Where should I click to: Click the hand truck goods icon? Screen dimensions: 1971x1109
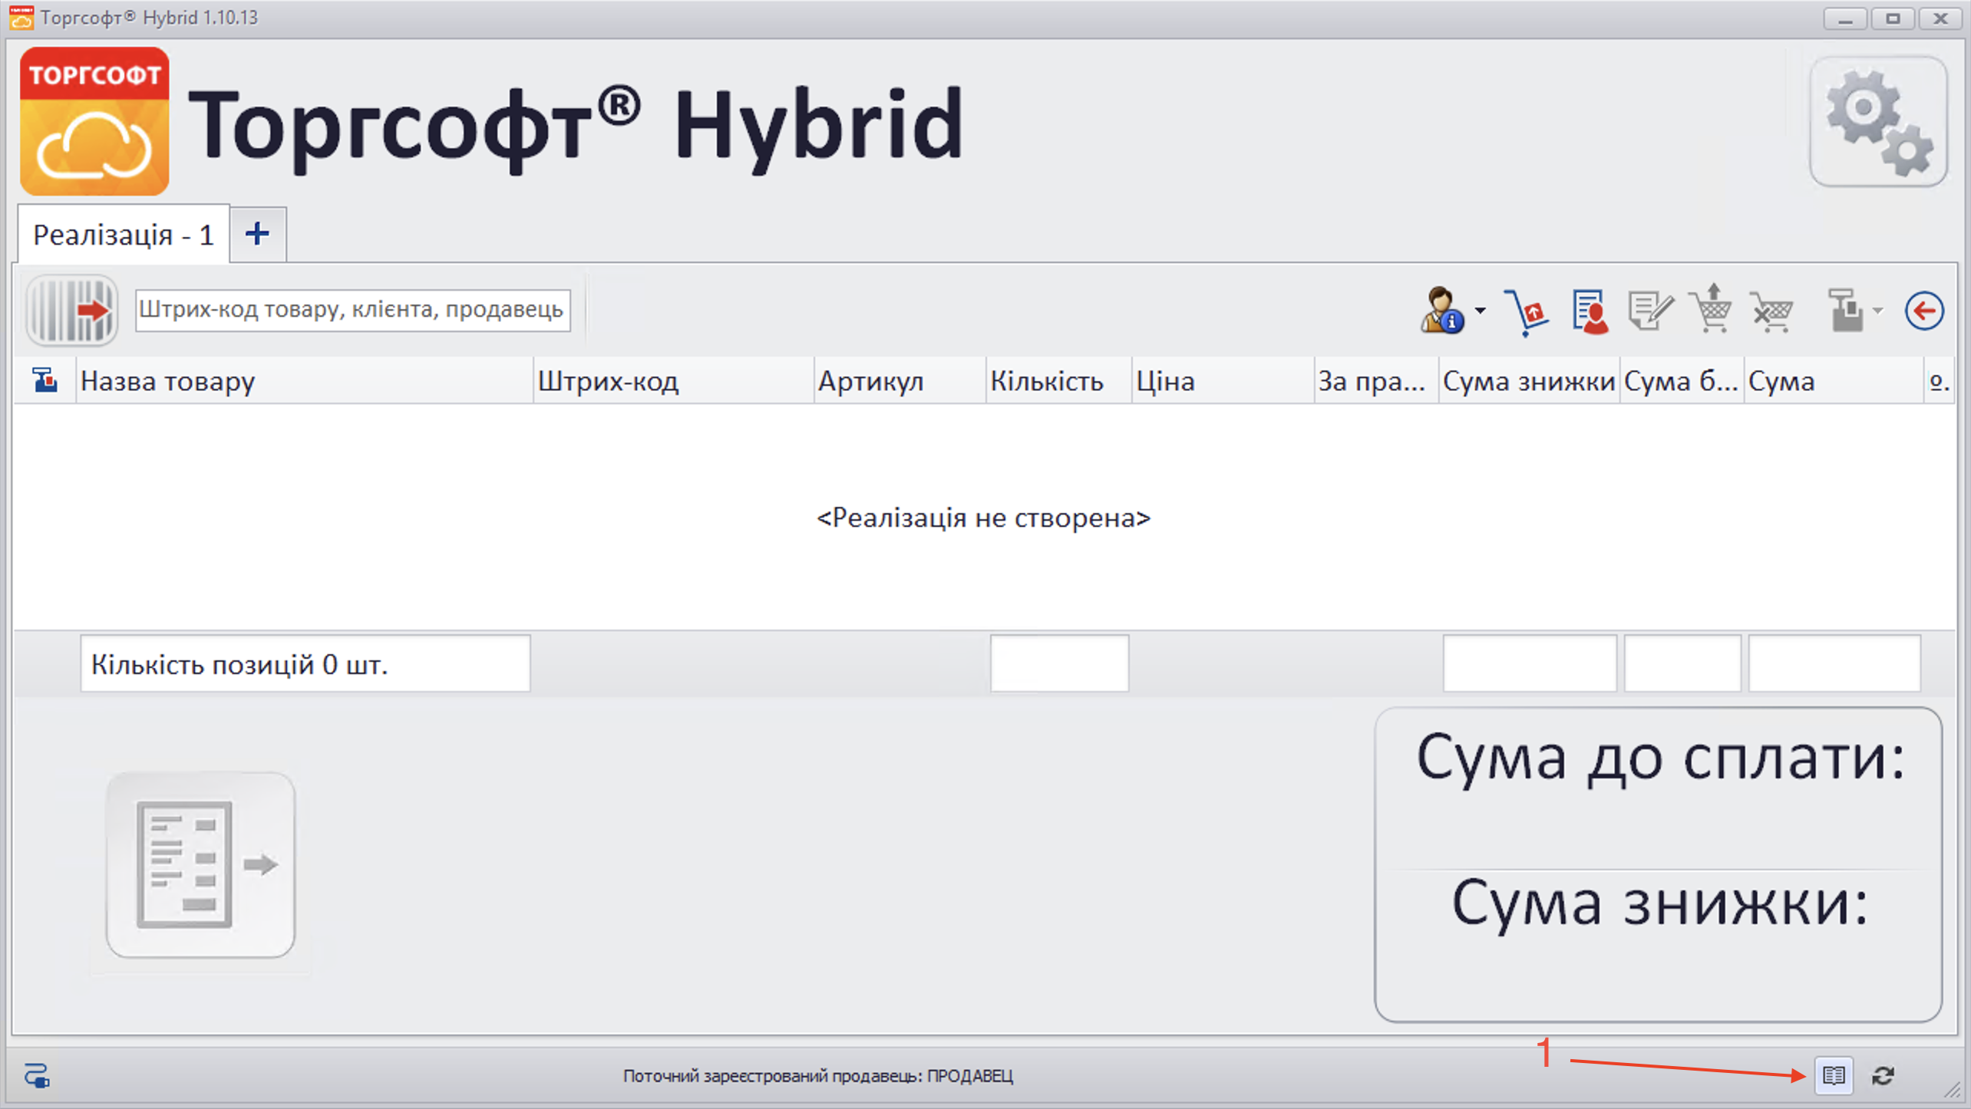pyautogui.click(x=1526, y=312)
